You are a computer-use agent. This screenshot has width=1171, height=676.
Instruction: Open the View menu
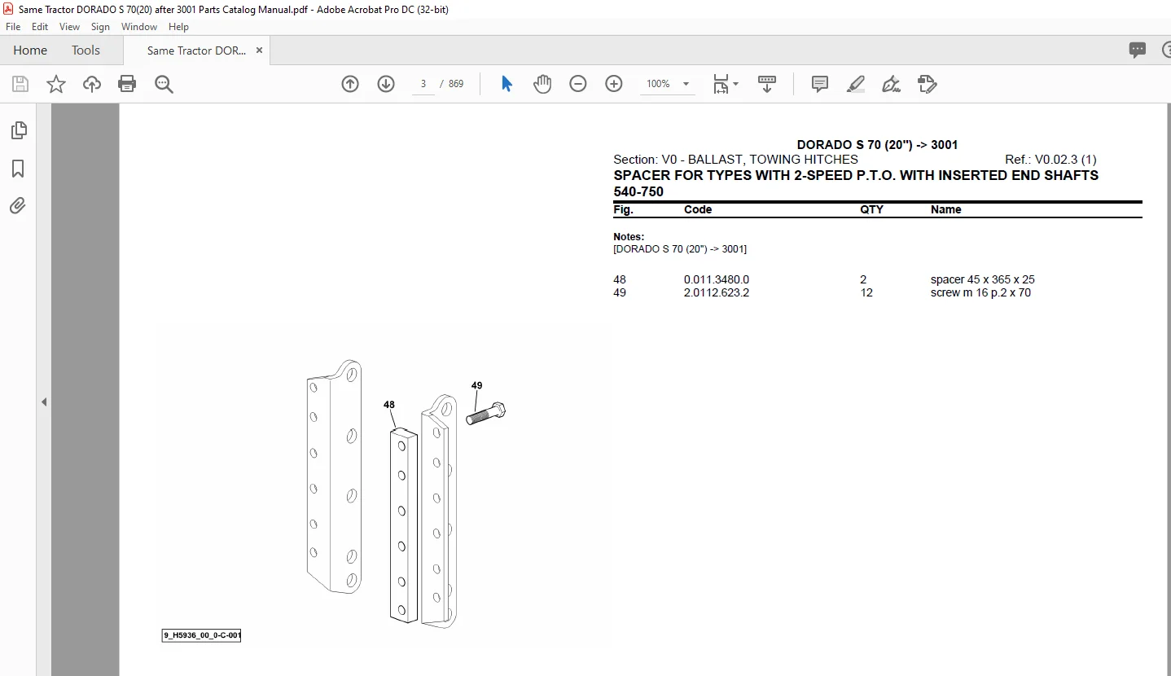click(x=68, y=27)
